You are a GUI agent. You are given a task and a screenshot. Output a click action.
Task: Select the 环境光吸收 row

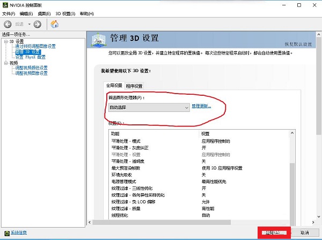click(200, 175)
